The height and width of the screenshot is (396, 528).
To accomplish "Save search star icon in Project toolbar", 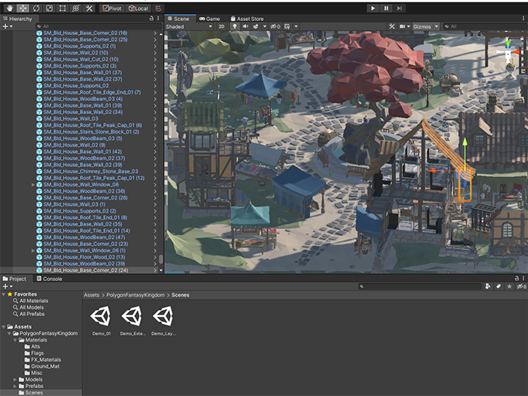I will pos(509,287).
